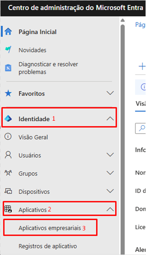Open Aplicativos empresariais menu item

coord(50,228)
